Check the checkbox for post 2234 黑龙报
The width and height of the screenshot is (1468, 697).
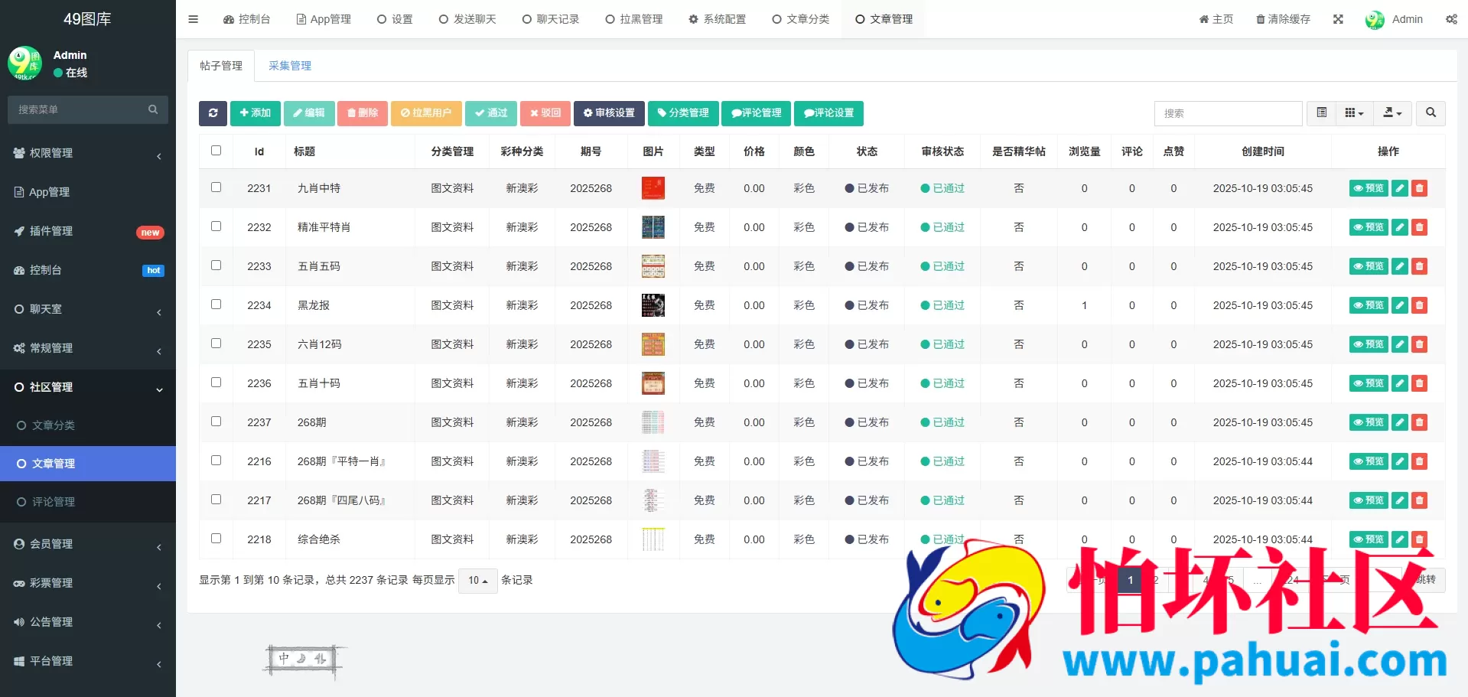tap(216, 305)
